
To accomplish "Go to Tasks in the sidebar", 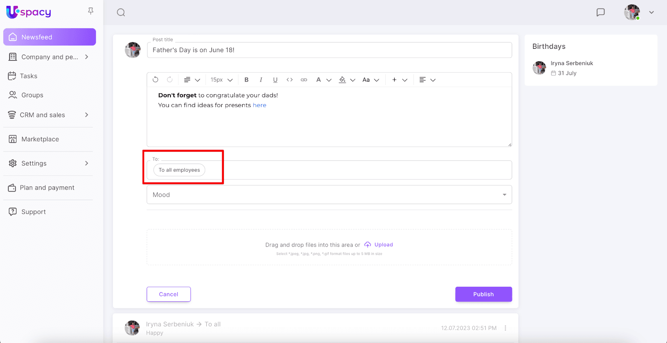I will [x=28, y=76].
